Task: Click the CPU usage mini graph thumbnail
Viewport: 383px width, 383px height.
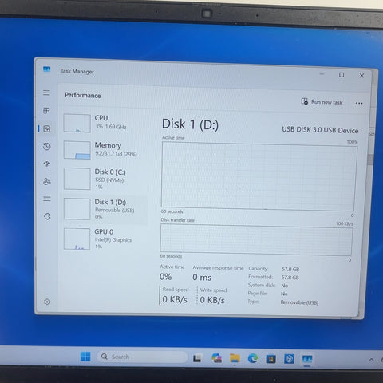Action: (x=77, y=123)
